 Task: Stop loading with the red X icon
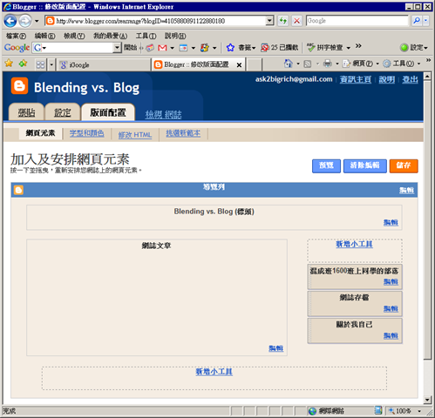296,21
